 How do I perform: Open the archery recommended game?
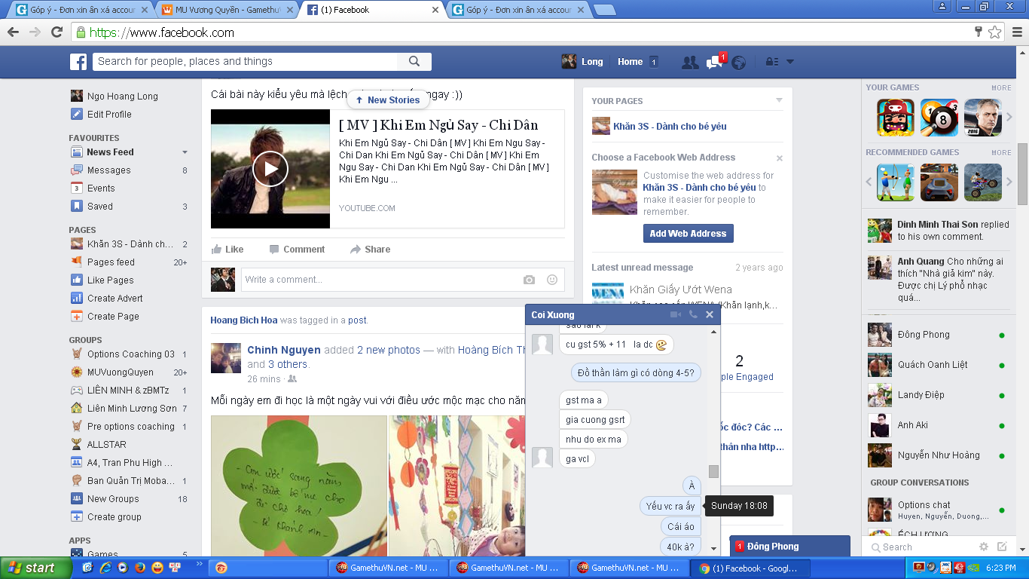(896, 182)
